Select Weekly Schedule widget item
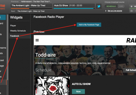This screenshot has width=136, height=95. (x=18, y=31)
